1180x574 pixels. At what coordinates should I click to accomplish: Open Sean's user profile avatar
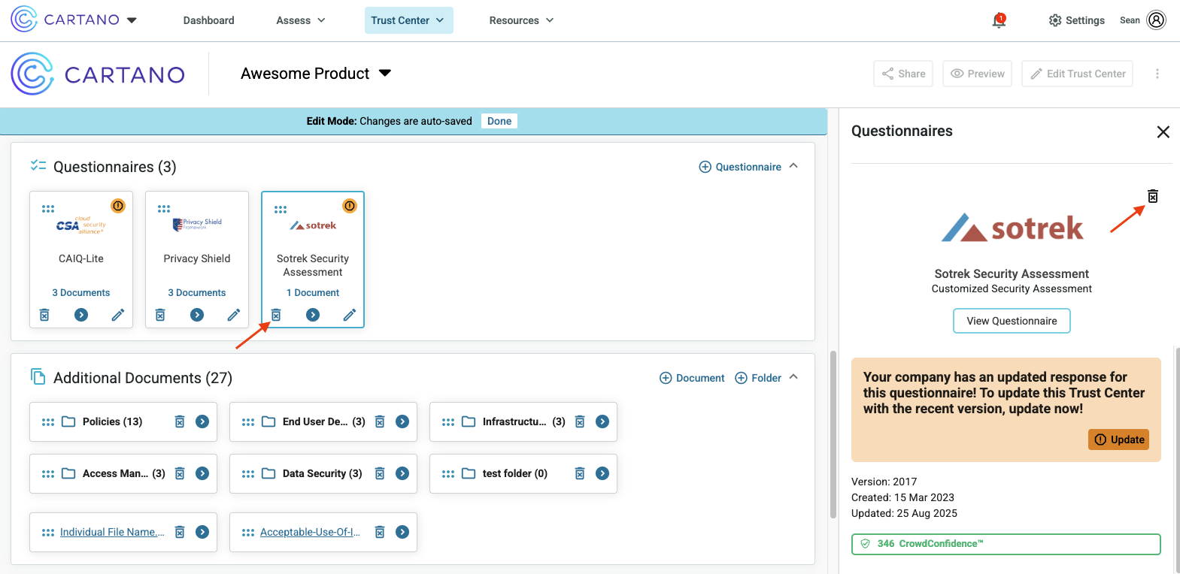point(1156,20)
